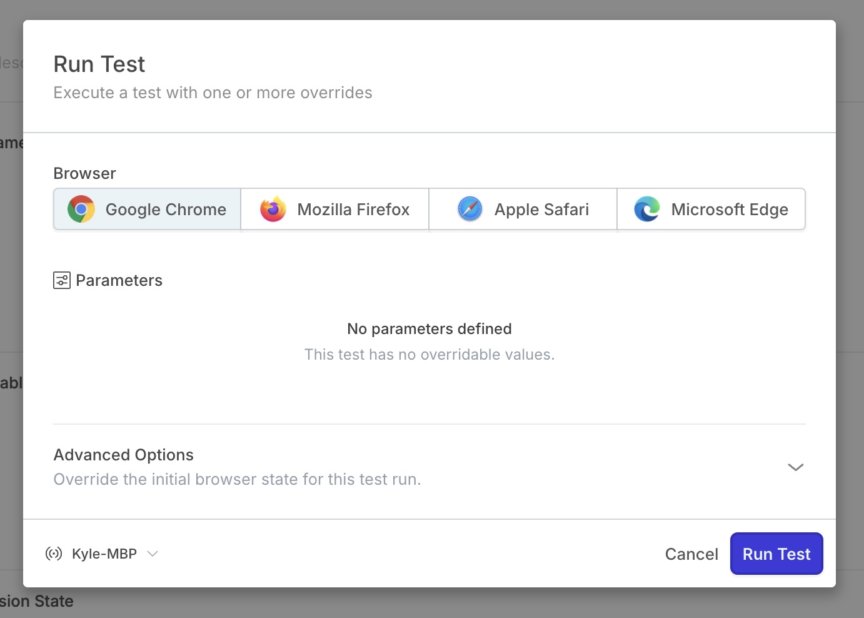Pick Microsoft Edge text label
864x618 pixels.
coord(729,210)
